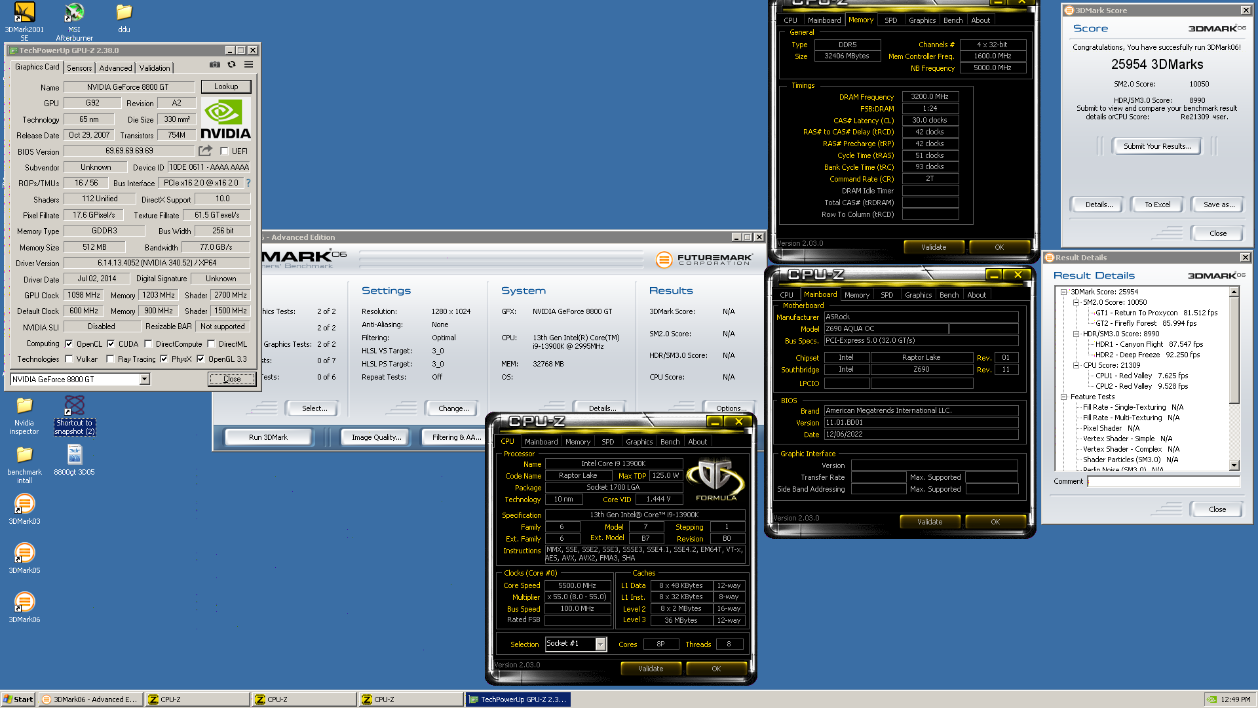The height and width of the screenshot is (708, 1258).
Task: Open the benchmark intall folder icon
Action: [24, 465]
